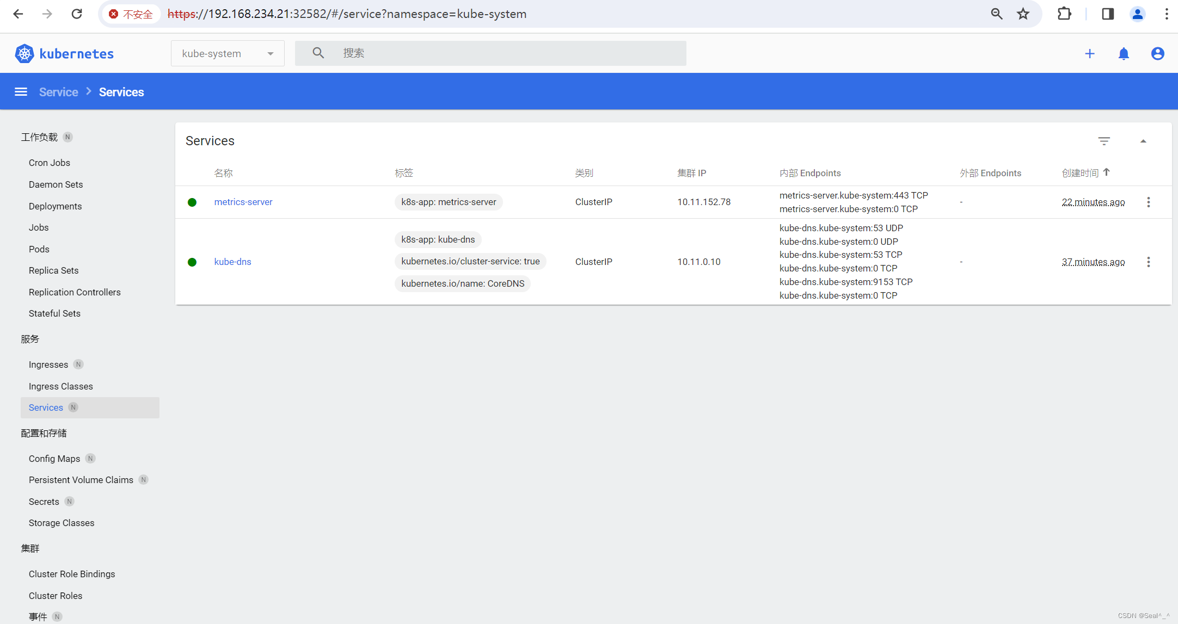Click the 37 minutes ago timestamp
The image size is (1178, 624).
(1093, 262)
